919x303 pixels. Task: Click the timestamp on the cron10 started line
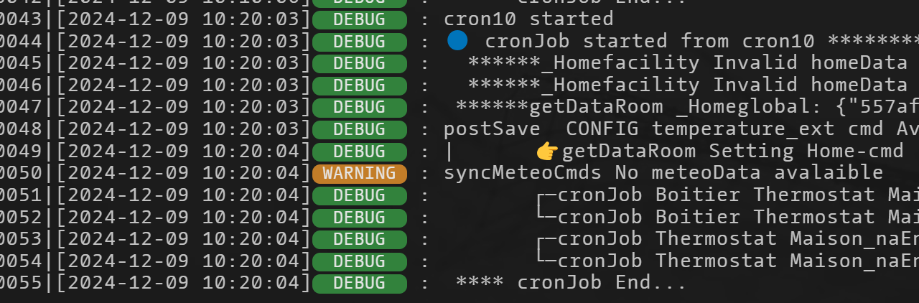tap(184, 19)
